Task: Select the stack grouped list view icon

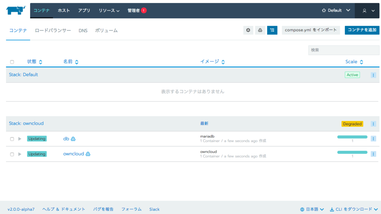Action: (272, 30)
